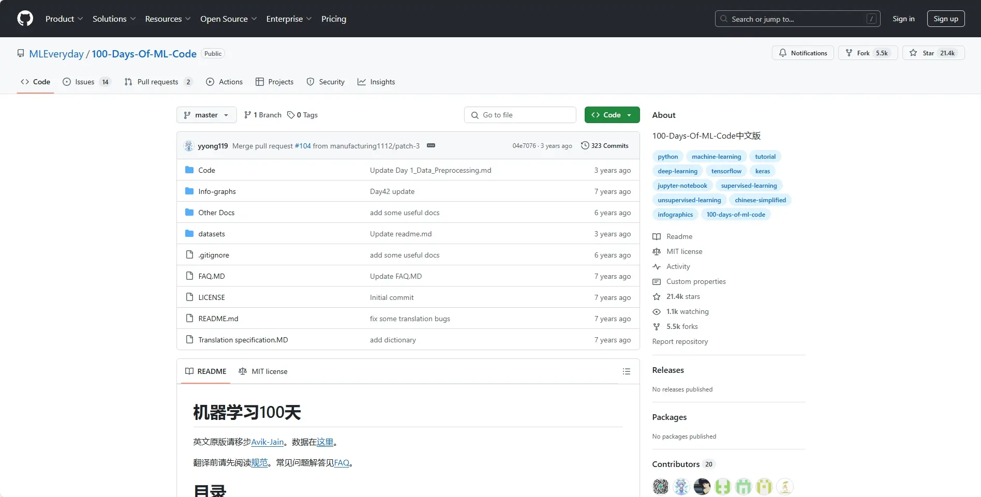Open the 323 Commits history
The height and width of the screenshot is (497, 981).
point(604,146)
